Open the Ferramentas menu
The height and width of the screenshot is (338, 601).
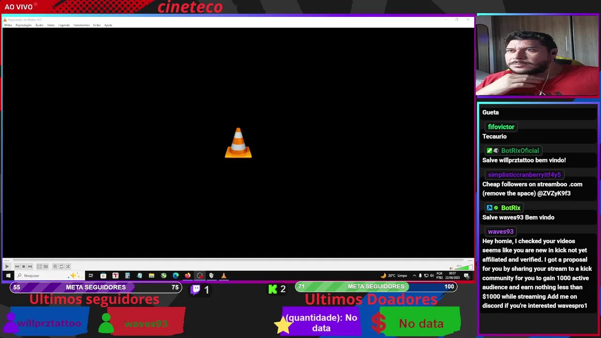click(81, 25)
